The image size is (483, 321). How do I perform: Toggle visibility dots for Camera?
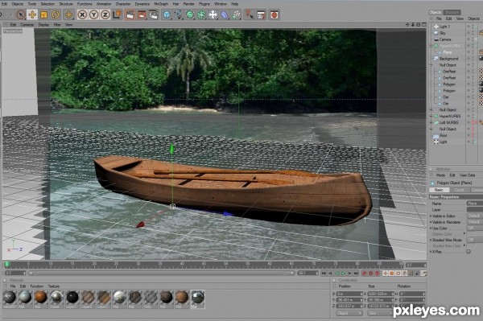click(x=473, y=39)
